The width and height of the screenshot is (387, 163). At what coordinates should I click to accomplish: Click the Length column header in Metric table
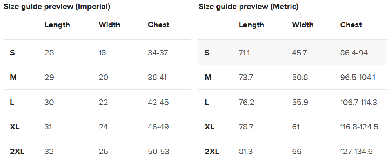[x=251, y=25]
